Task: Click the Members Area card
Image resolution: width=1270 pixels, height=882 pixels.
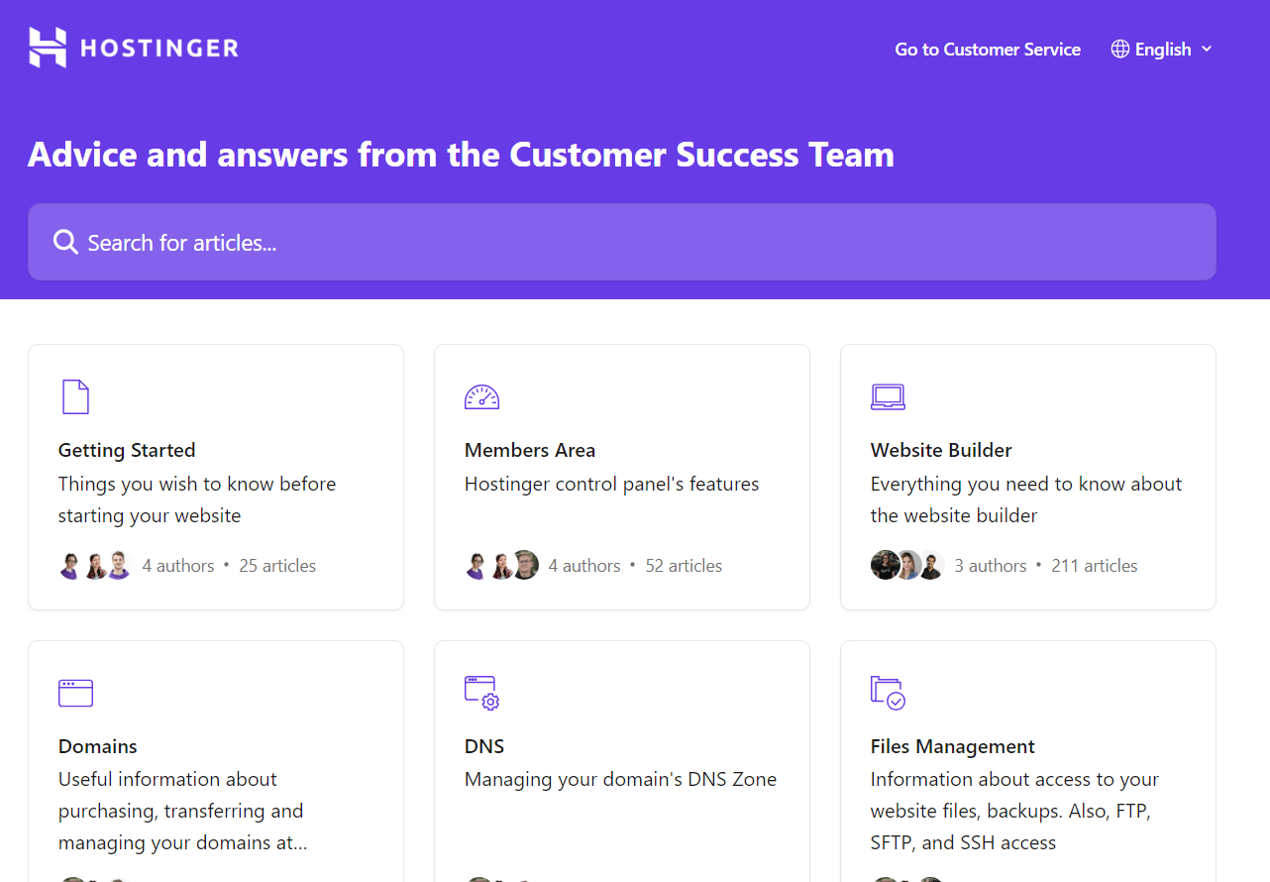Action: pos(621,476)
